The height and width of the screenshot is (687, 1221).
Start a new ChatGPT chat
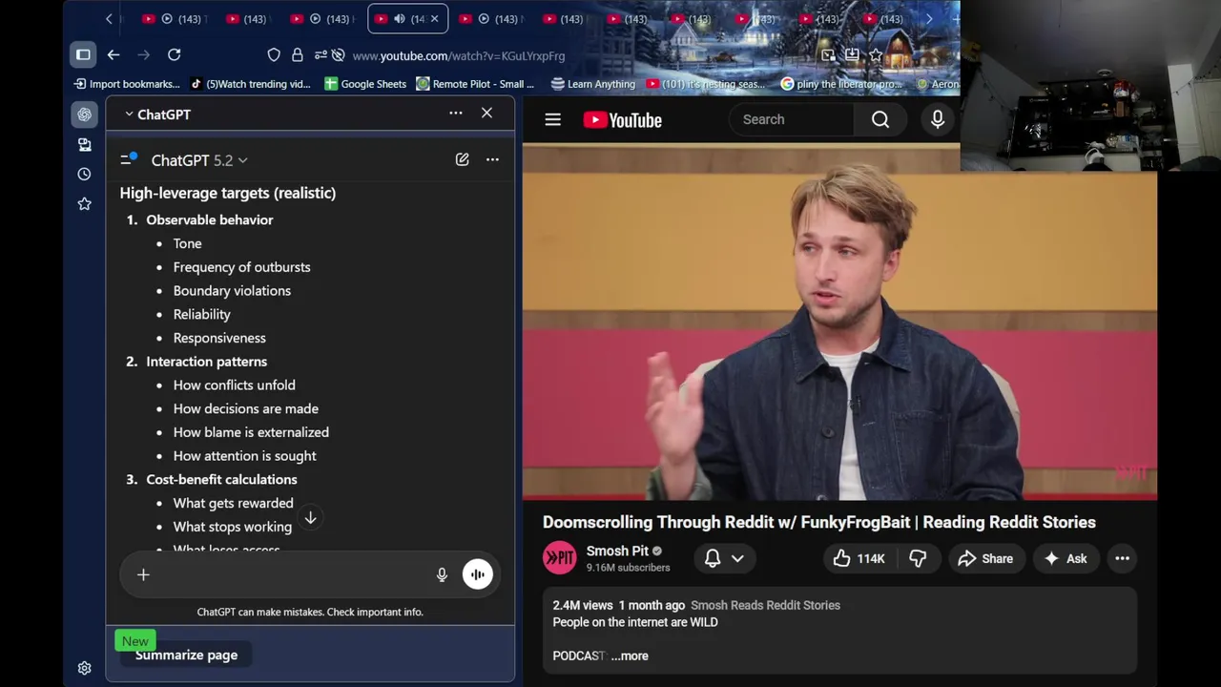pyautogui.click(x=462, y=159)
